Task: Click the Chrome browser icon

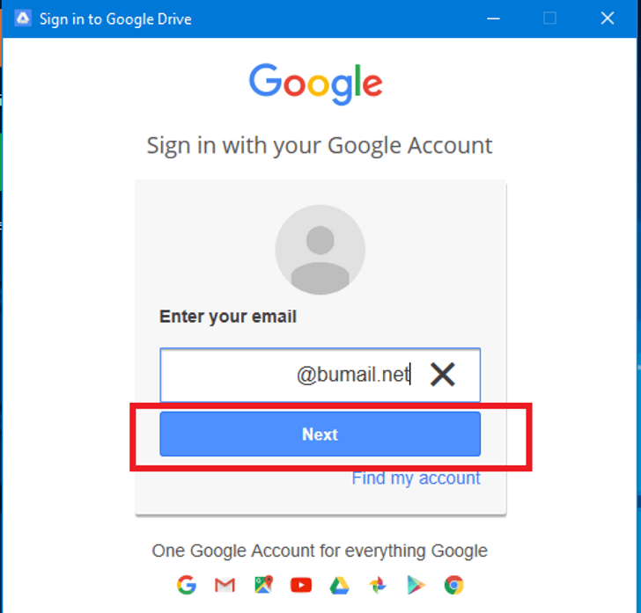Action: [x=453, y=585]
